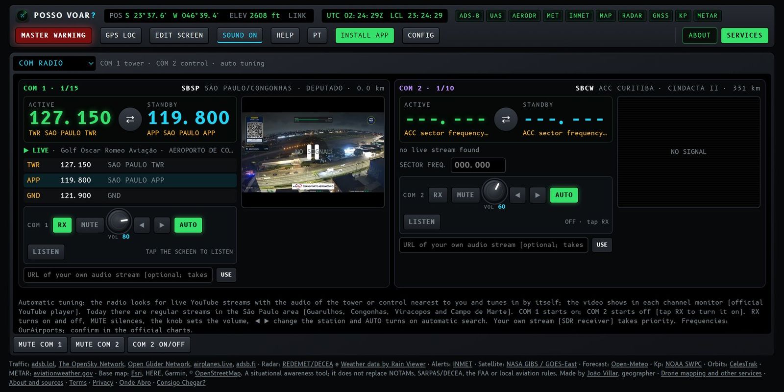Image resolution: width=784 pixels, height=392 pixels.
Task: Open the INMET tab
Action: 579,16
